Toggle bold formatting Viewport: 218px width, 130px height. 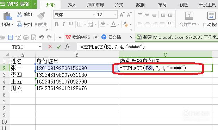tap(57, 24)
